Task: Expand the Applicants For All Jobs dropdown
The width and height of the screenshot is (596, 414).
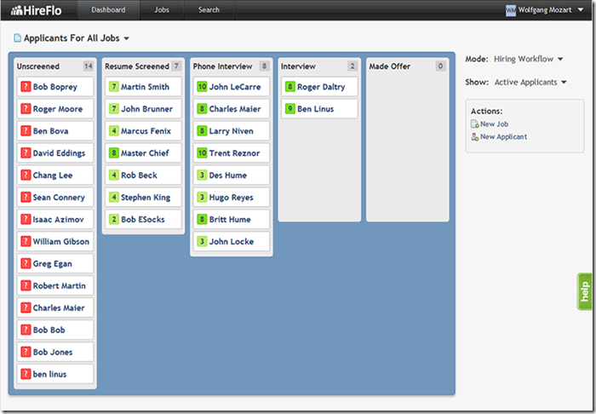Action: click(127, 38)
